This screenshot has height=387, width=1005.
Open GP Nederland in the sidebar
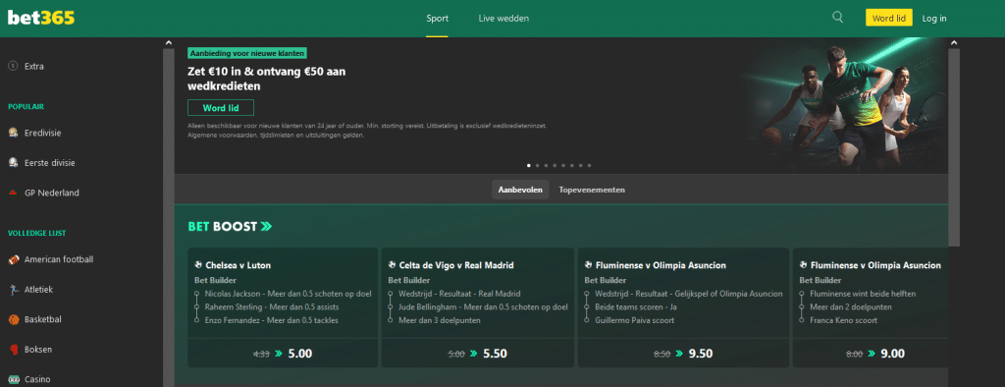click(x=51, y=193)
